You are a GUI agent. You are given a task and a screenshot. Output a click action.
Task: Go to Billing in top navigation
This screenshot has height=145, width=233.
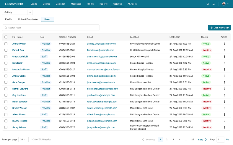pos(90,4)
